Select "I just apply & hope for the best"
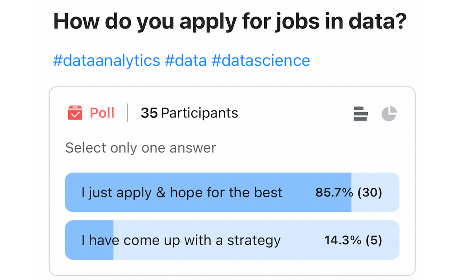This screenshot has height=280, width=464. click(x=182, y=192)
